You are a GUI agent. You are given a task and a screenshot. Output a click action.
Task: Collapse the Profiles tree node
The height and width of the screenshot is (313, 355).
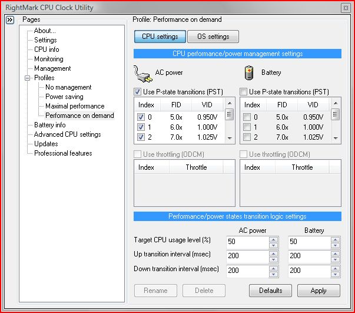(x=28, y=78)
